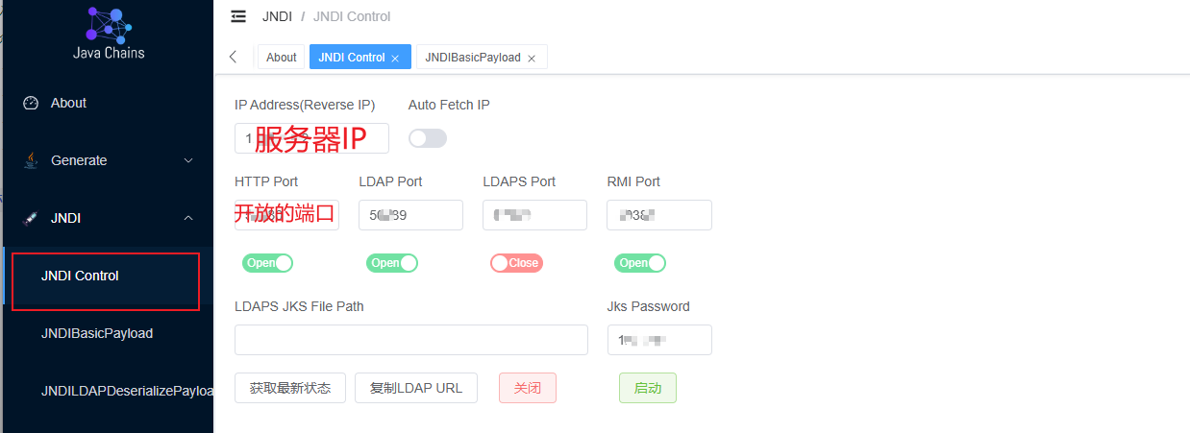Click the green 启动 button

[x=648, y=388]
